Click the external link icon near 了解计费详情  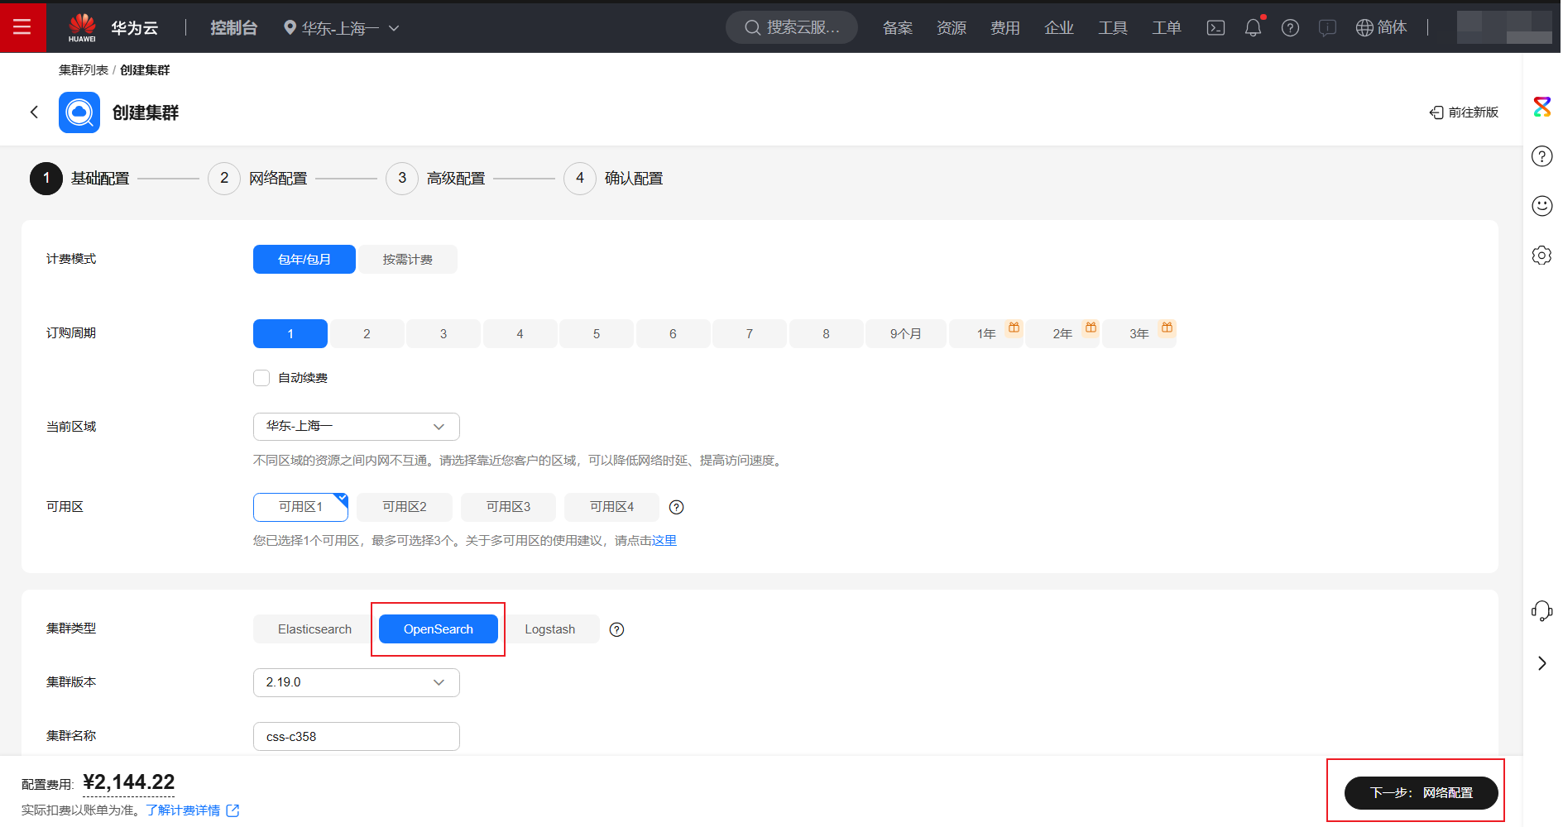pyautogui.click(x=233, y=810)
